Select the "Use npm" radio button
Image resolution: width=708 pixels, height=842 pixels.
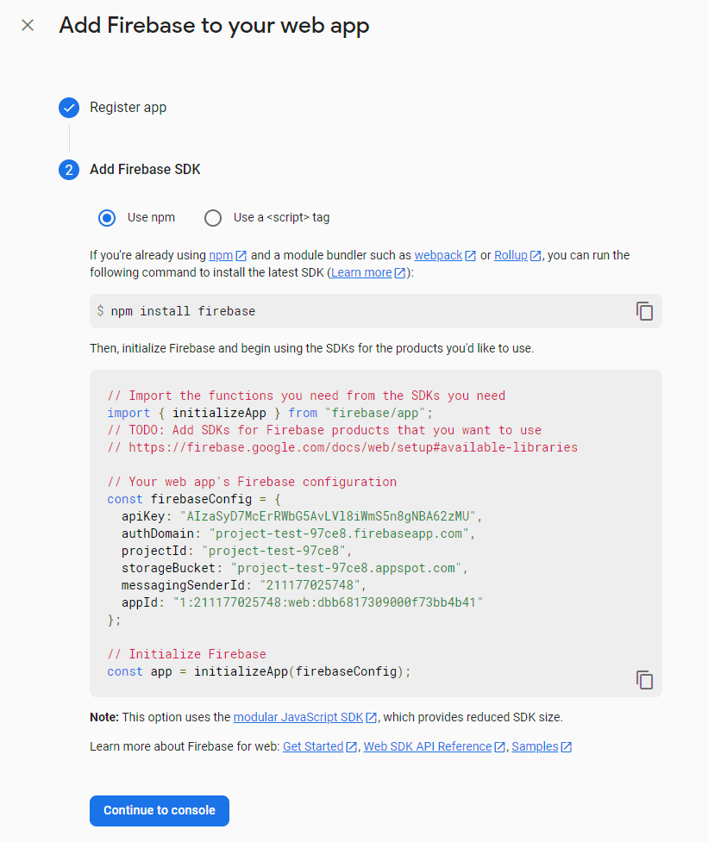tap(107, 218)
